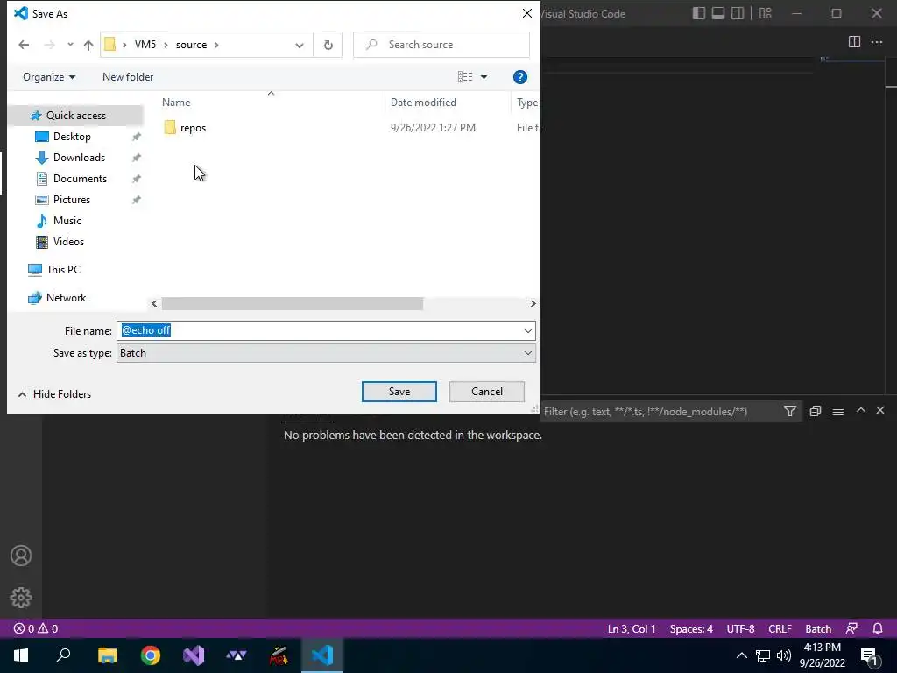Sort by Name column header
The height and width of the screenshot is (673, 897).
[x=176, y=103]
